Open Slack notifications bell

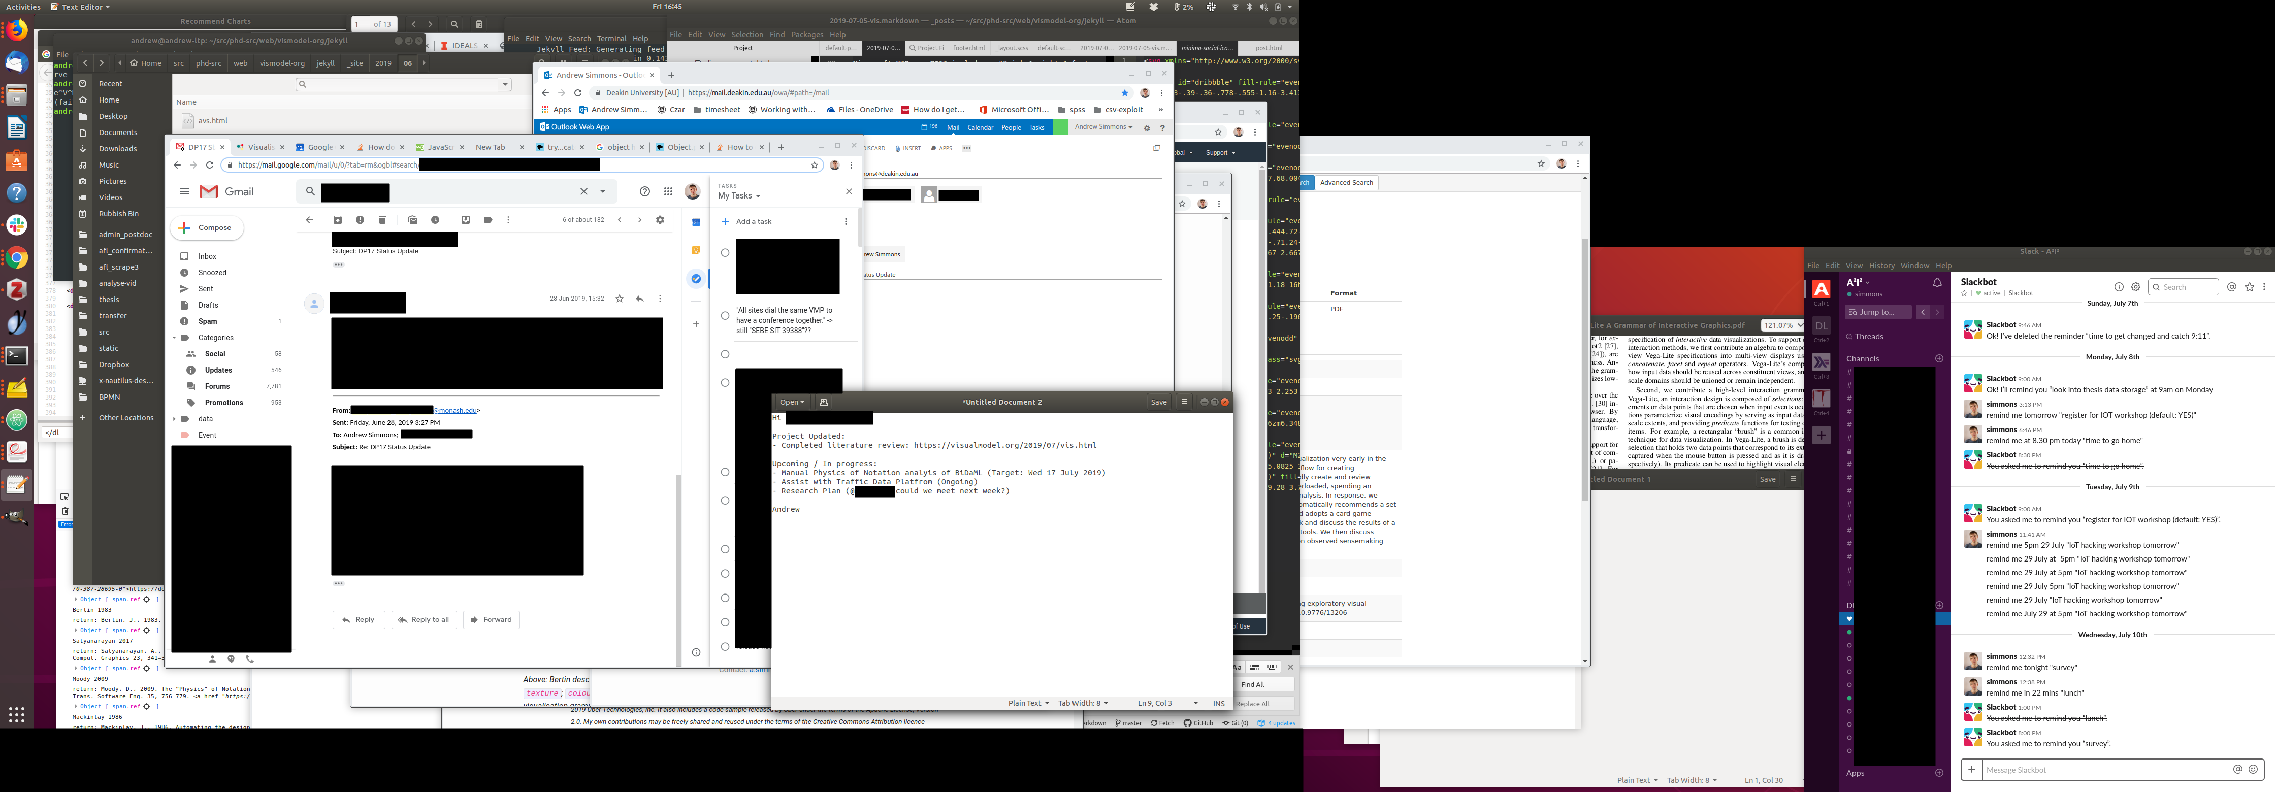pos(1937,283)
